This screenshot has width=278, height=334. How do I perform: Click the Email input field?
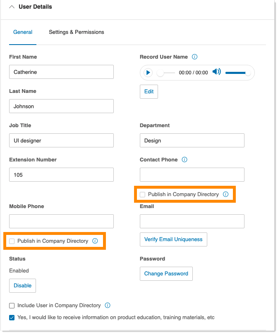click(x=192, y=221)
